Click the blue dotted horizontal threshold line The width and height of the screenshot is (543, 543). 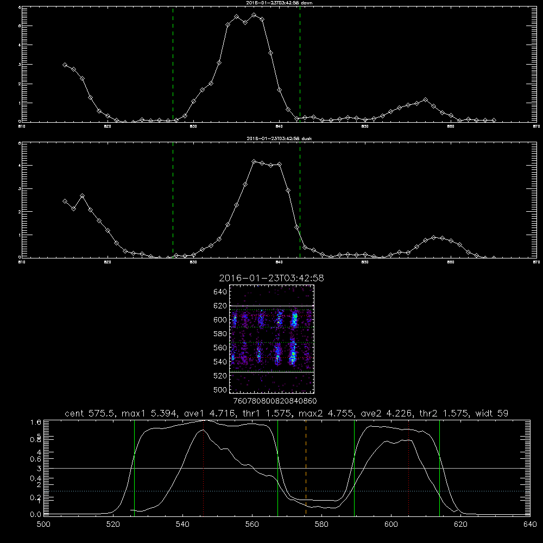[287, 491]
